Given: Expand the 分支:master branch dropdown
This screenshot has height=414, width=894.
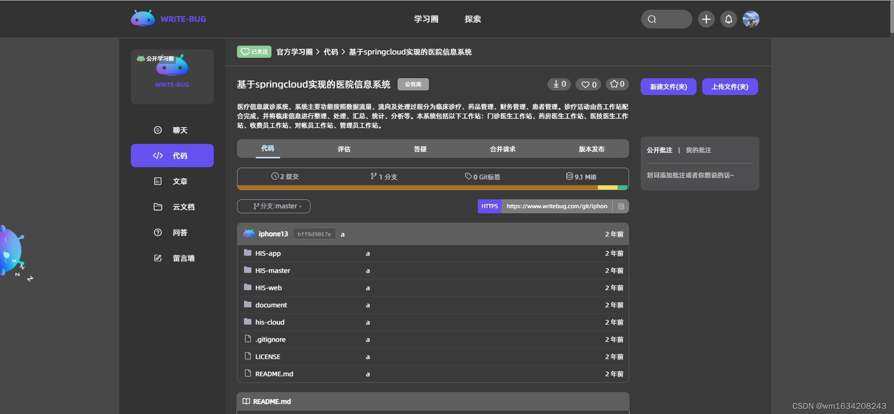Looking at the screenshot, I should click(x=274, y=206).
